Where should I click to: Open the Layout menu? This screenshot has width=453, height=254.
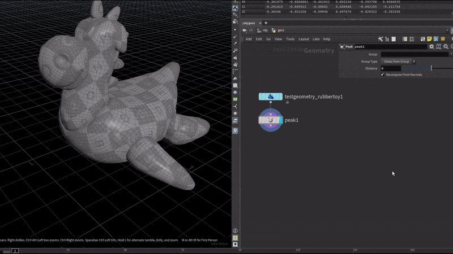[x=304, y=39]
